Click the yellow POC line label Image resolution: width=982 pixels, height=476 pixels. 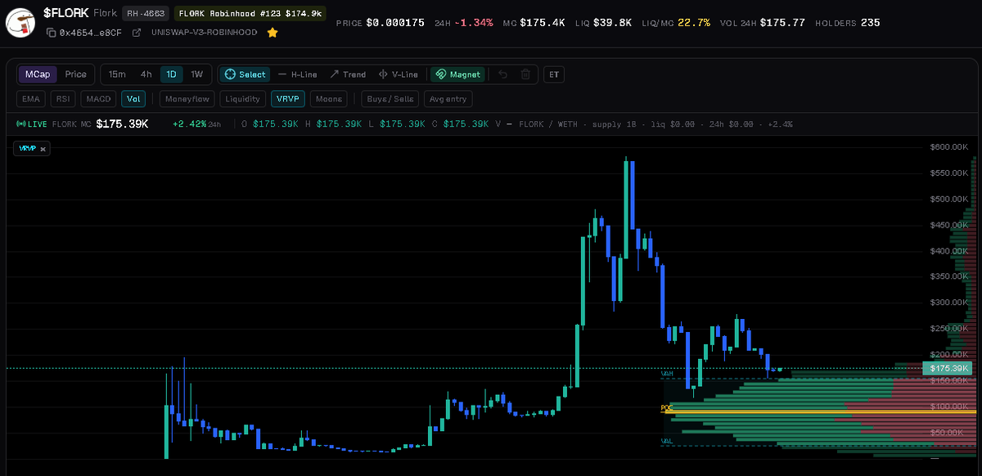click(x=666, y=407)
